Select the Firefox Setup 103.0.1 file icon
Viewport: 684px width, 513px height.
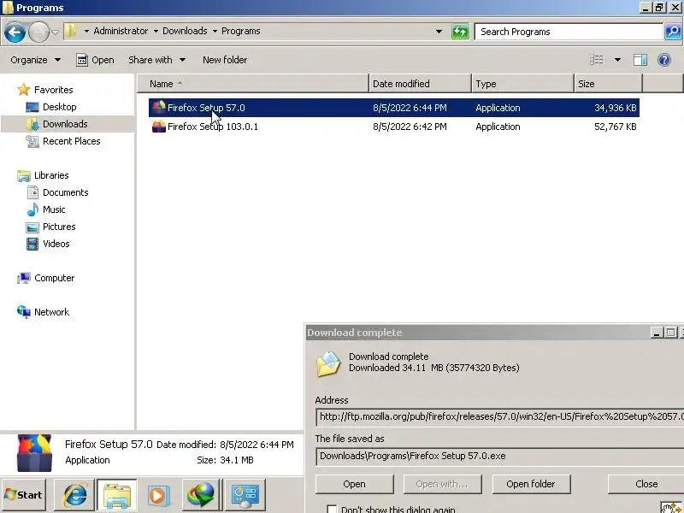pos(158,127)
